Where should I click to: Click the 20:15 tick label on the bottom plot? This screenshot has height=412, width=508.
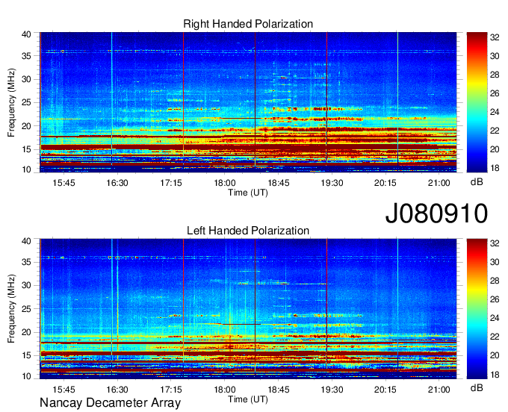coord(385,390)
